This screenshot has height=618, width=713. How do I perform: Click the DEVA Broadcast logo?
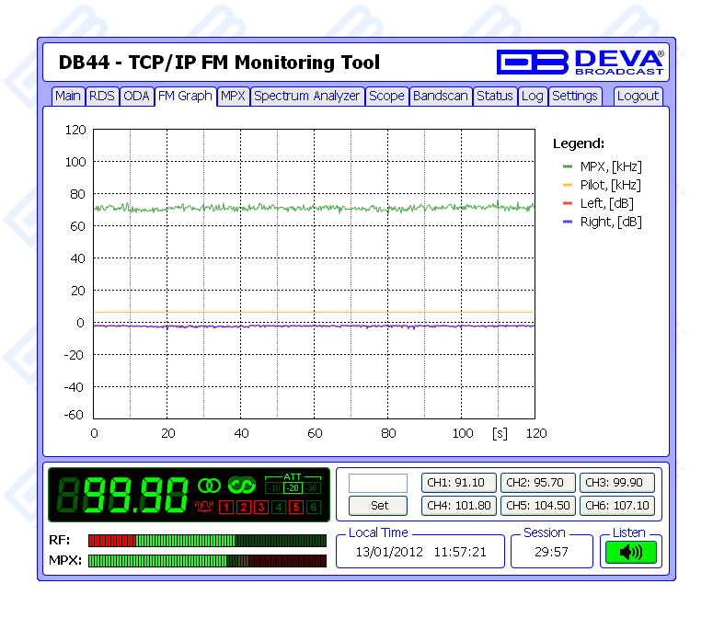pos(580,62)
